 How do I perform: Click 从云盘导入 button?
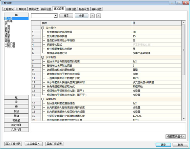pos(34,144)
